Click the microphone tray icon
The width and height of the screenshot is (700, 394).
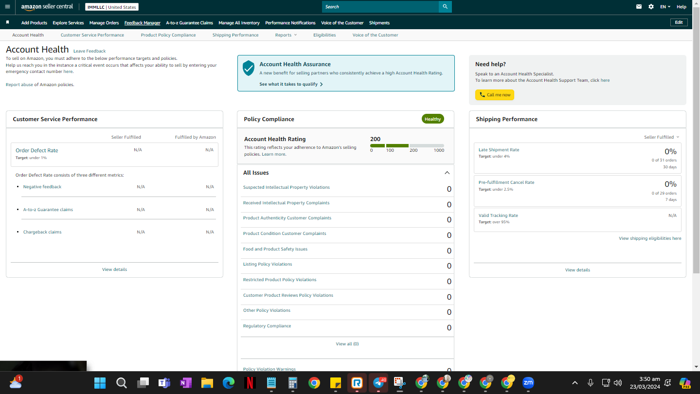[x=590, y=383]
